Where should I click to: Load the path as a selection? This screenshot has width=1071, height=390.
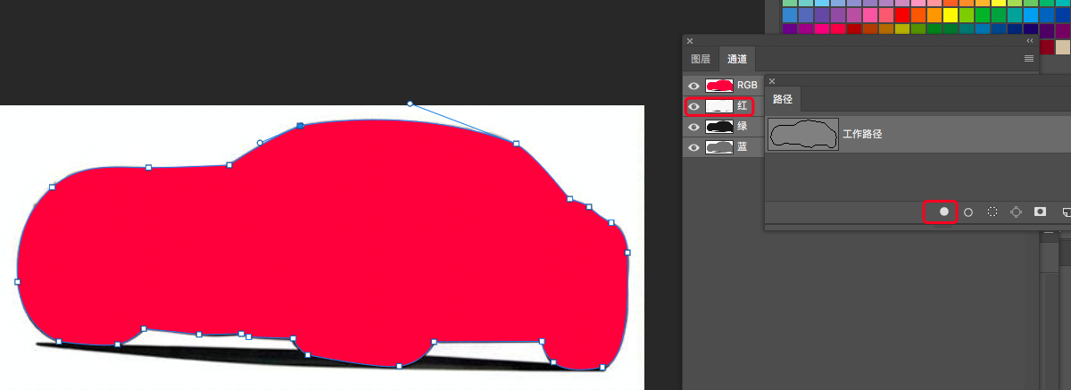pos(992,212)
